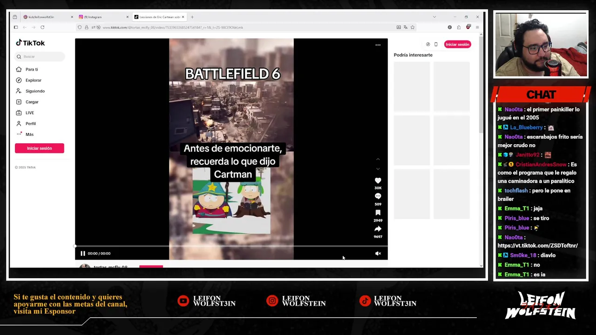Open the browser hamburger menu
This screenshot has width=596, height=335.
pyautogui.click(x=477, y=27)
